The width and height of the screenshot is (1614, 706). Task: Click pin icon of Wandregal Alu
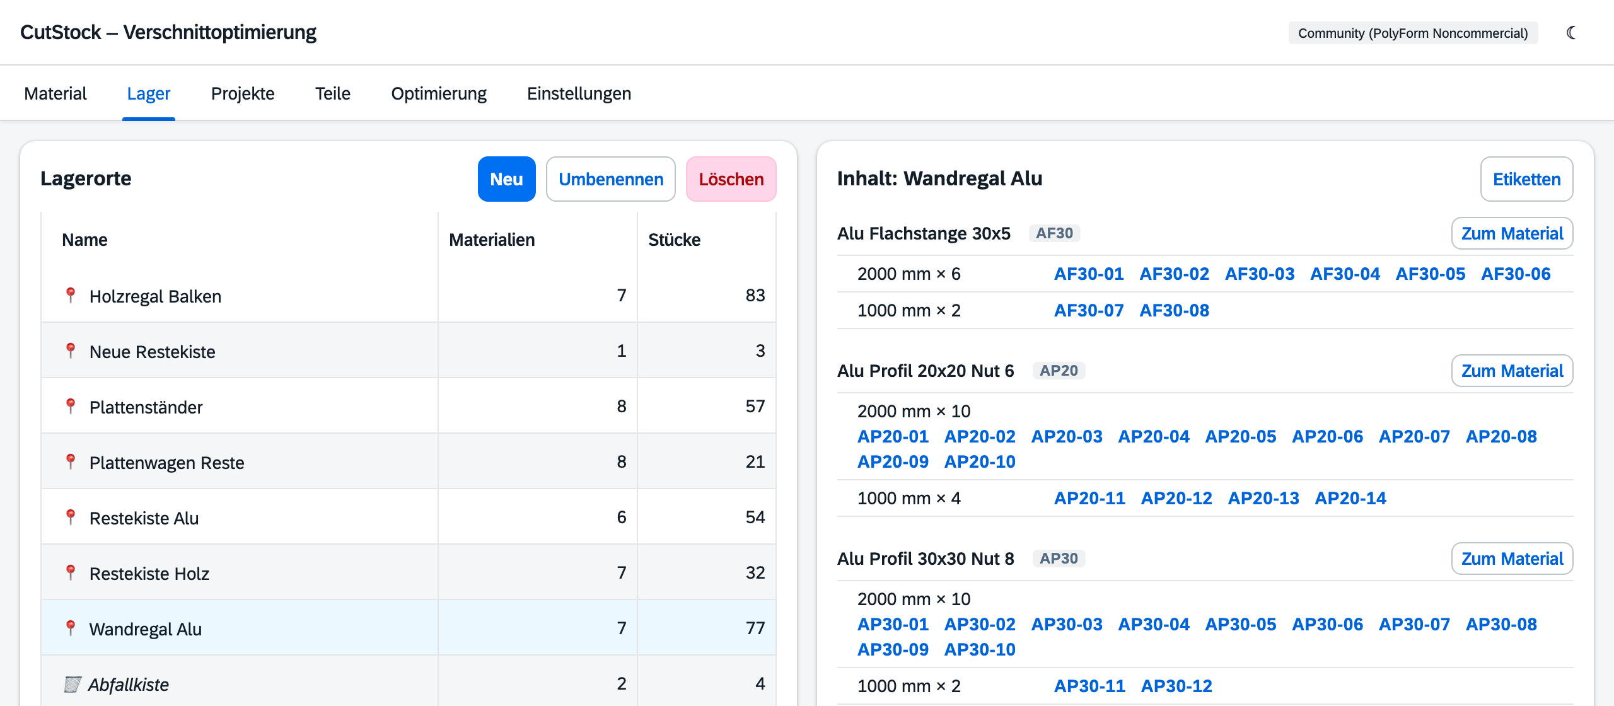coord(71,628)
